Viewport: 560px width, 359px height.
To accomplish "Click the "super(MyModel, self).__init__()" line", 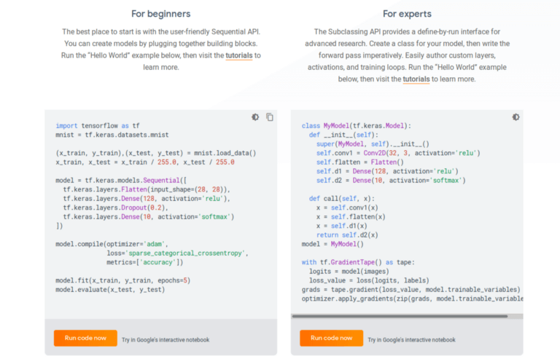I will pos(373,144).
